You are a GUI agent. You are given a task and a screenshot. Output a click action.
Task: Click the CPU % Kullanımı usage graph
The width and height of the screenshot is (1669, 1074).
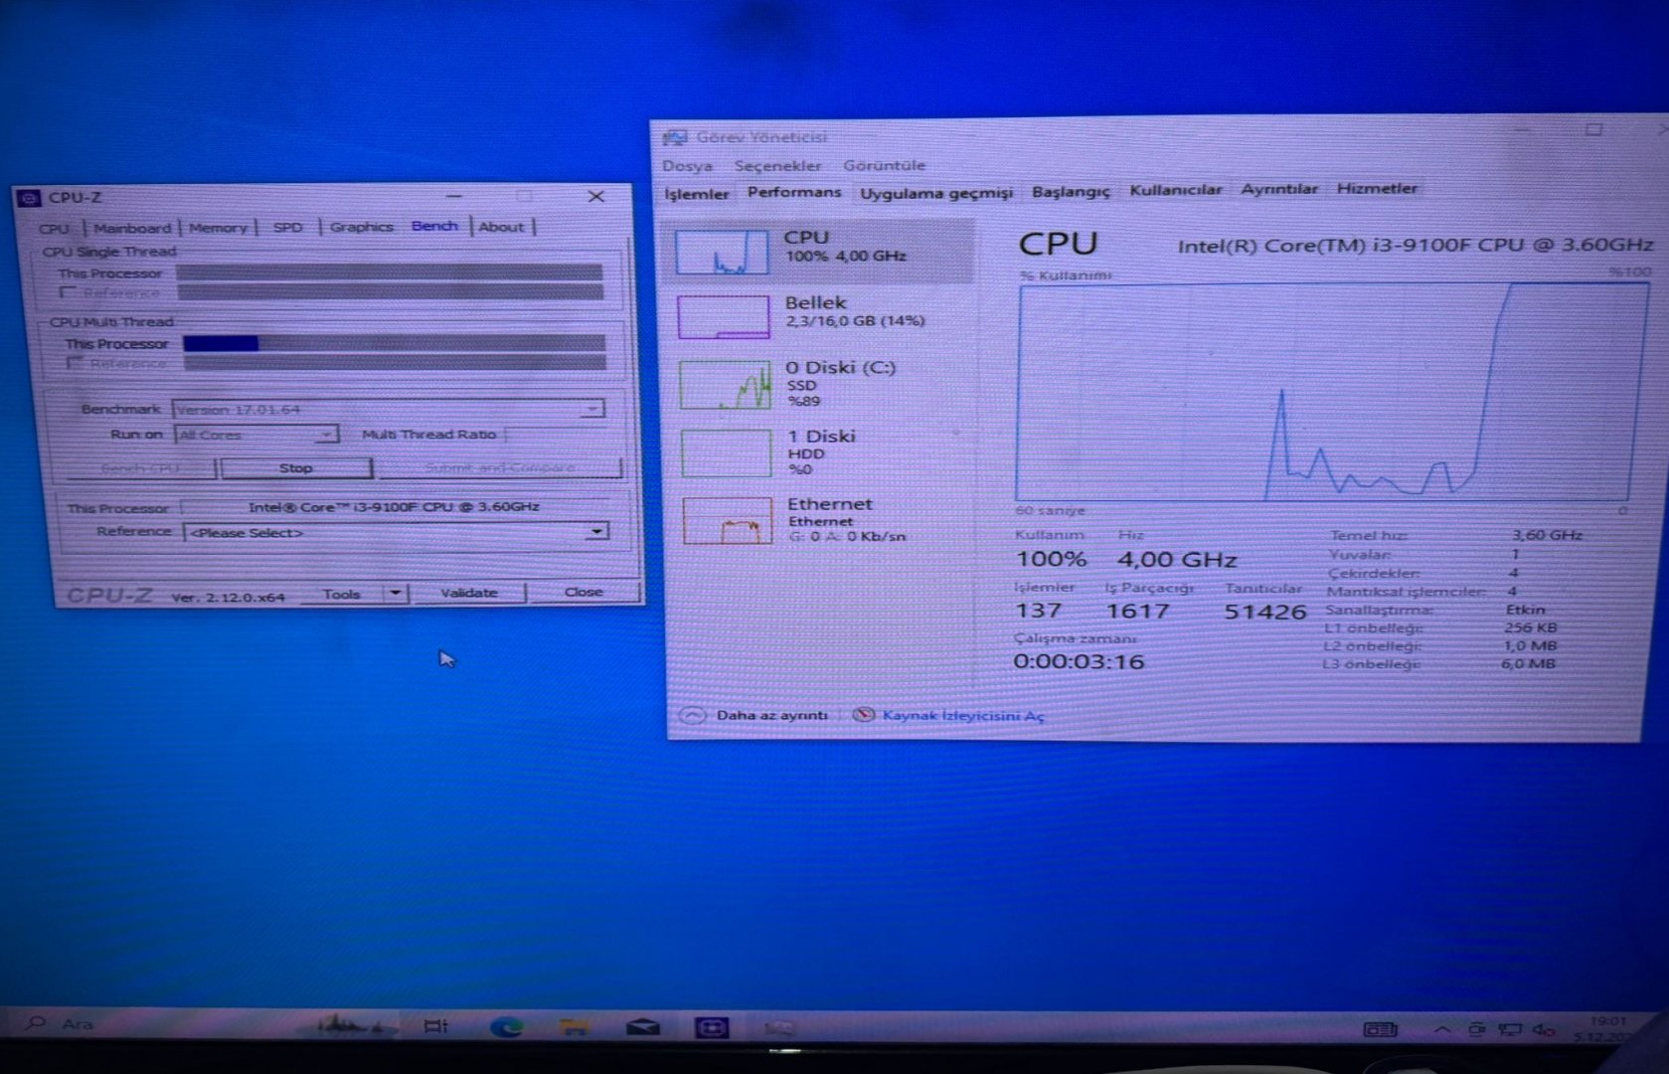point(1332,392)
